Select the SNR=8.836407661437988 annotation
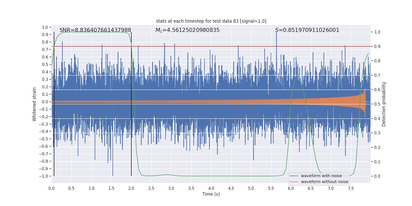 tap(95, 30)
